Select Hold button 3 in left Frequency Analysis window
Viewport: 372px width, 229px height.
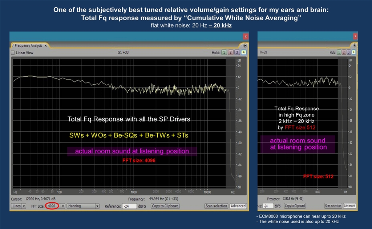pos(237,52)
